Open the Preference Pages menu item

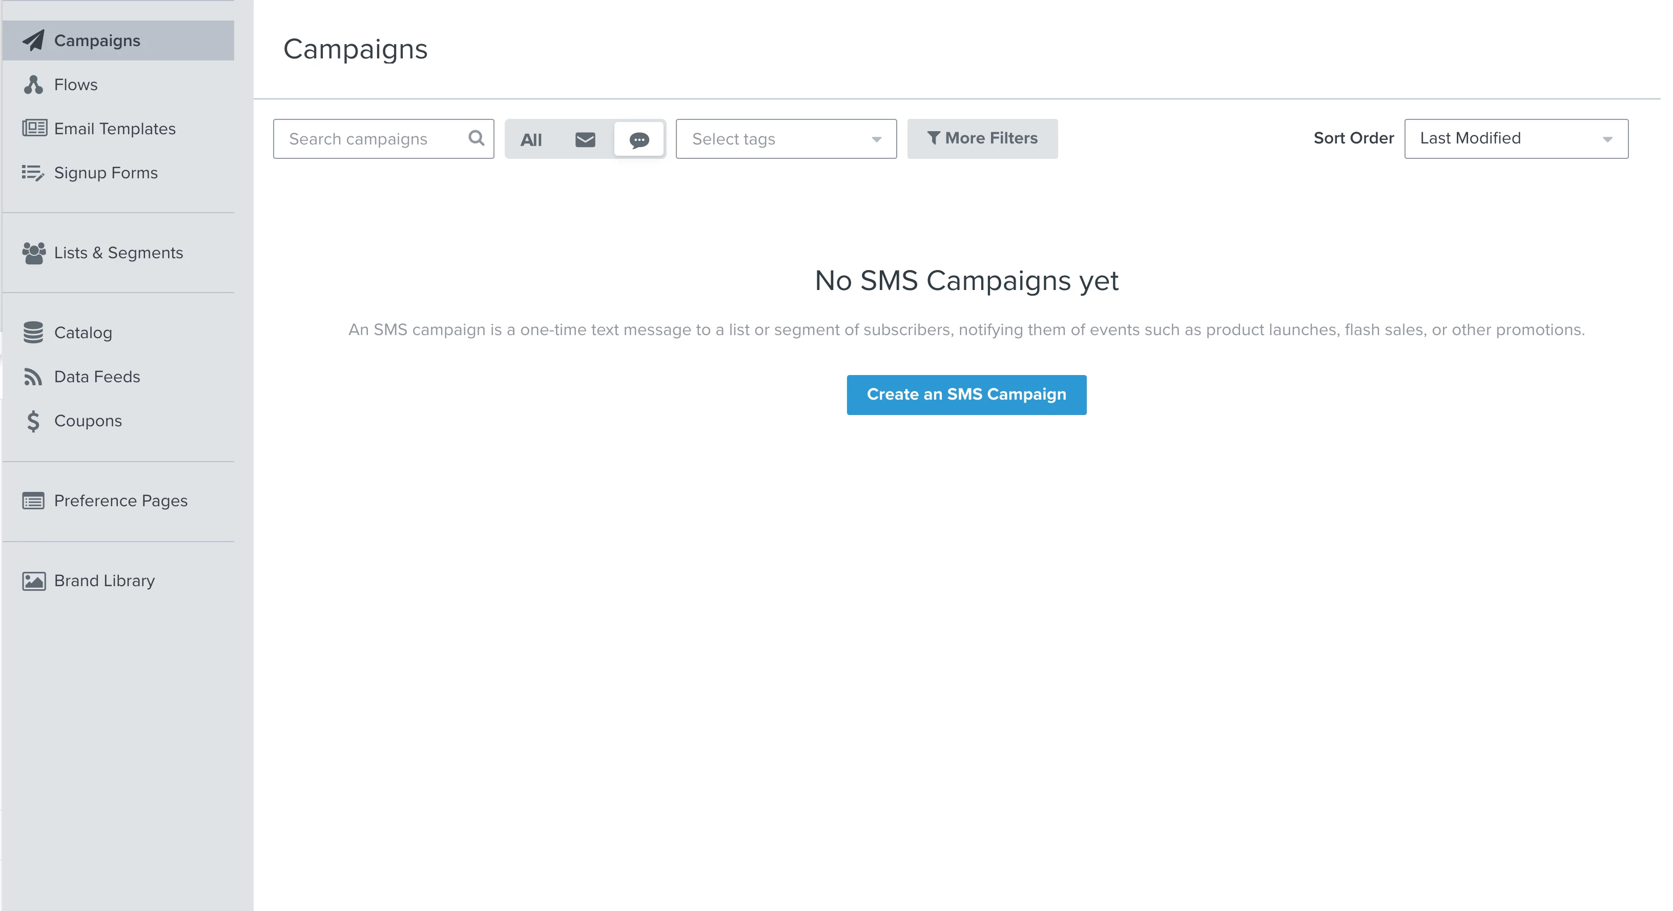(x=121, y=501)
